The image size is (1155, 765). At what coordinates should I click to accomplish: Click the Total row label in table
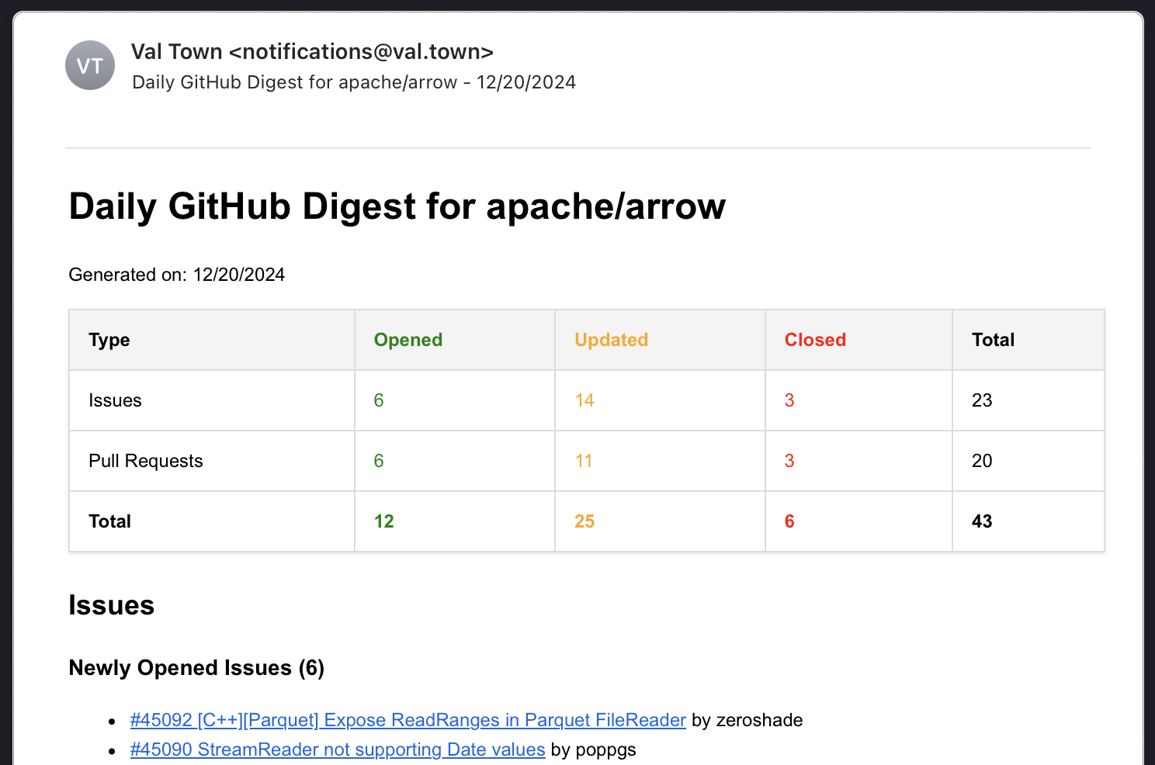tap(109, 521)
